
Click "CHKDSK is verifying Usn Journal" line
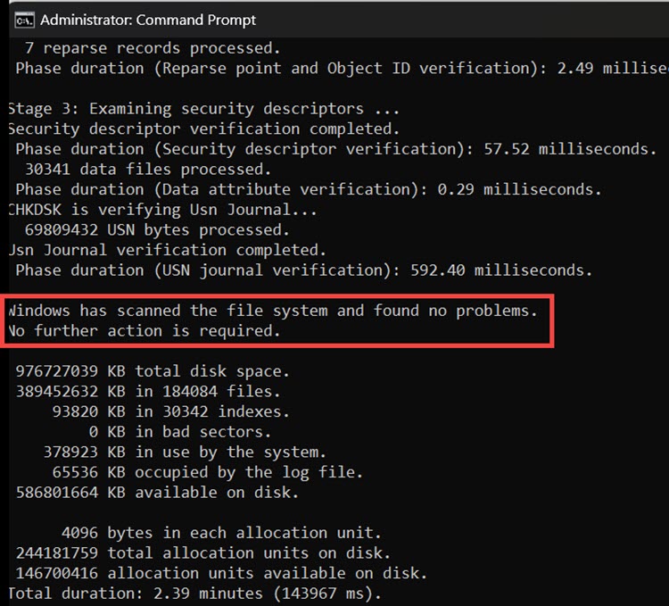(159, 210)
